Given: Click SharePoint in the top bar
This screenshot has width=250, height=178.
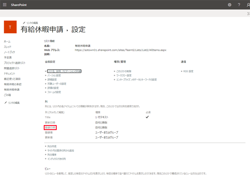Looking at the screenshot, I should (19, 5).
